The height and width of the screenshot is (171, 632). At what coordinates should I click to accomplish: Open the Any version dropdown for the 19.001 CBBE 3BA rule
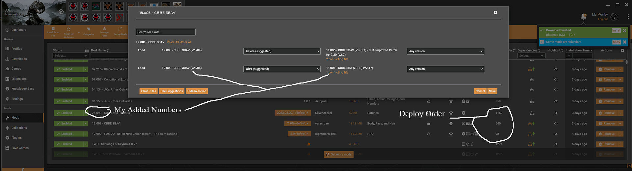[x=445, y=69]
